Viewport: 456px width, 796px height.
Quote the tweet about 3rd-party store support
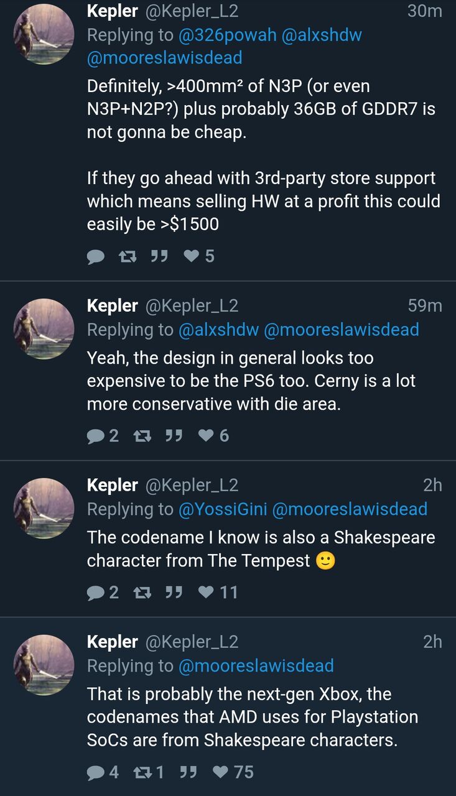point(159,256)
